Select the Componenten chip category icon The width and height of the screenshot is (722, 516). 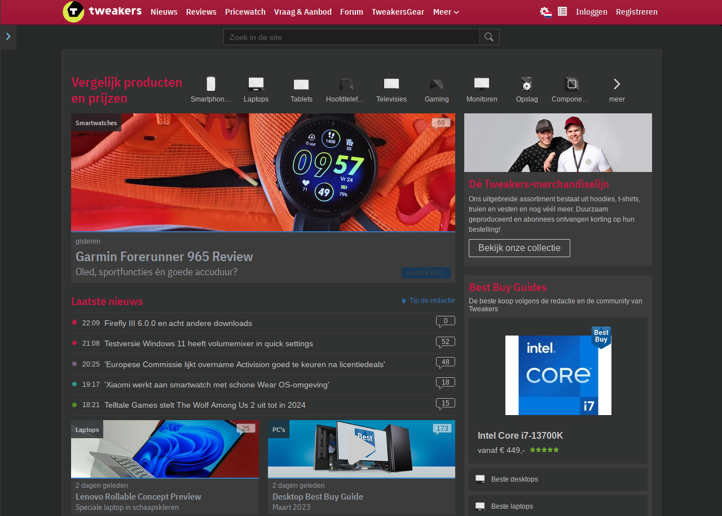click(x=571, y=85)
